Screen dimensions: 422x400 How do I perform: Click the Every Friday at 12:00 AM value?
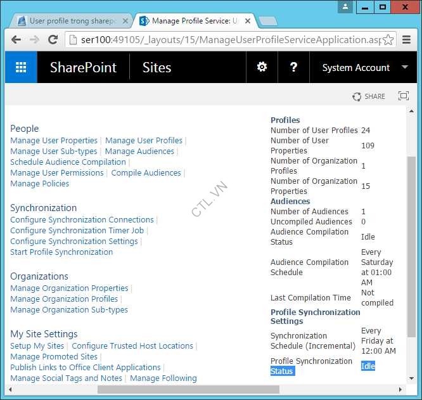378,341
